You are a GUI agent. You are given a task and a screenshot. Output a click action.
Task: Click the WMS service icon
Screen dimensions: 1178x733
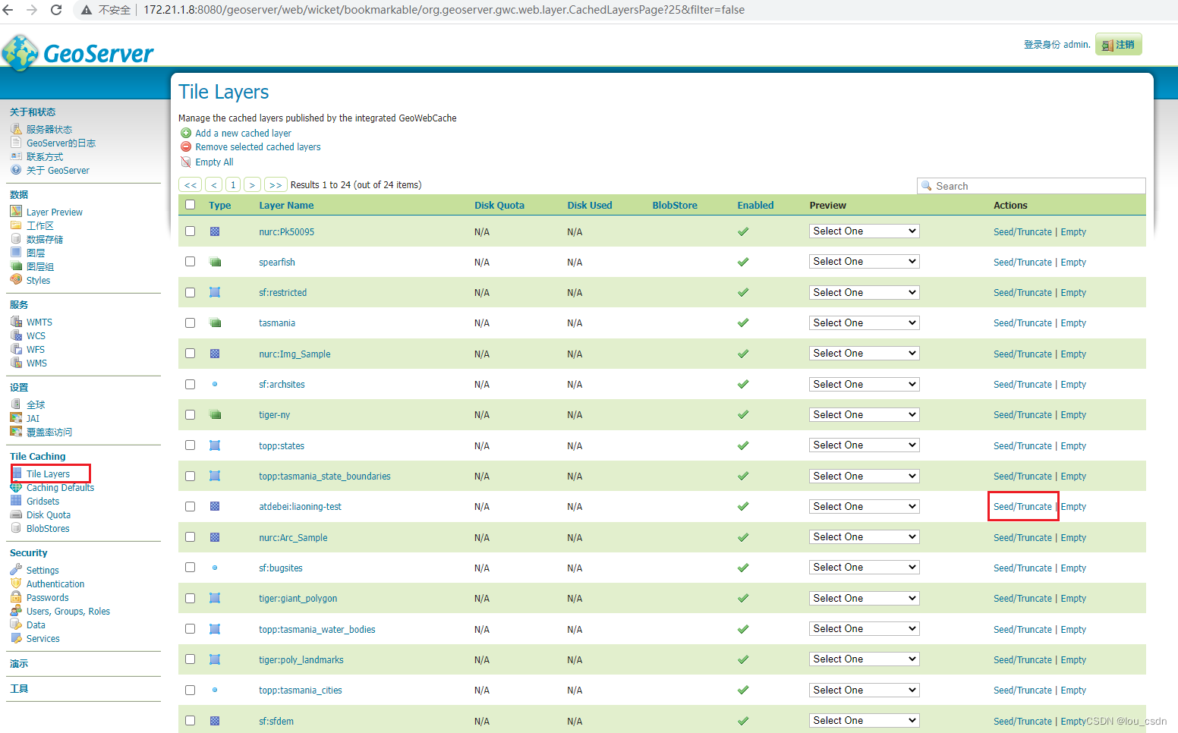pyautogui.click(x=16, y=362)
